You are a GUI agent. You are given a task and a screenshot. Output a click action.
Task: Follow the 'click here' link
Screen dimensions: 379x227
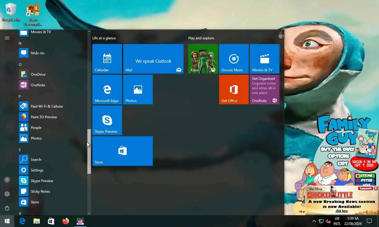click(342, 211)
